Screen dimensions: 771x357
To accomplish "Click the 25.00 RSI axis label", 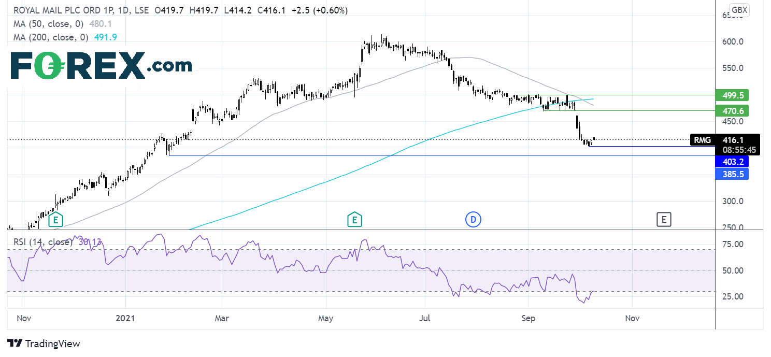I will [x=733, y=296].
